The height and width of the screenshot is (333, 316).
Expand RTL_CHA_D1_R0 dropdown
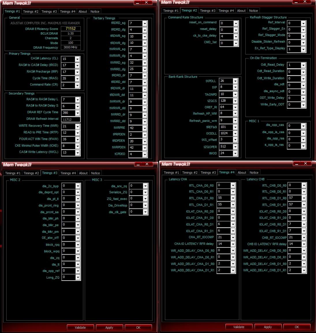pos(233,198)
